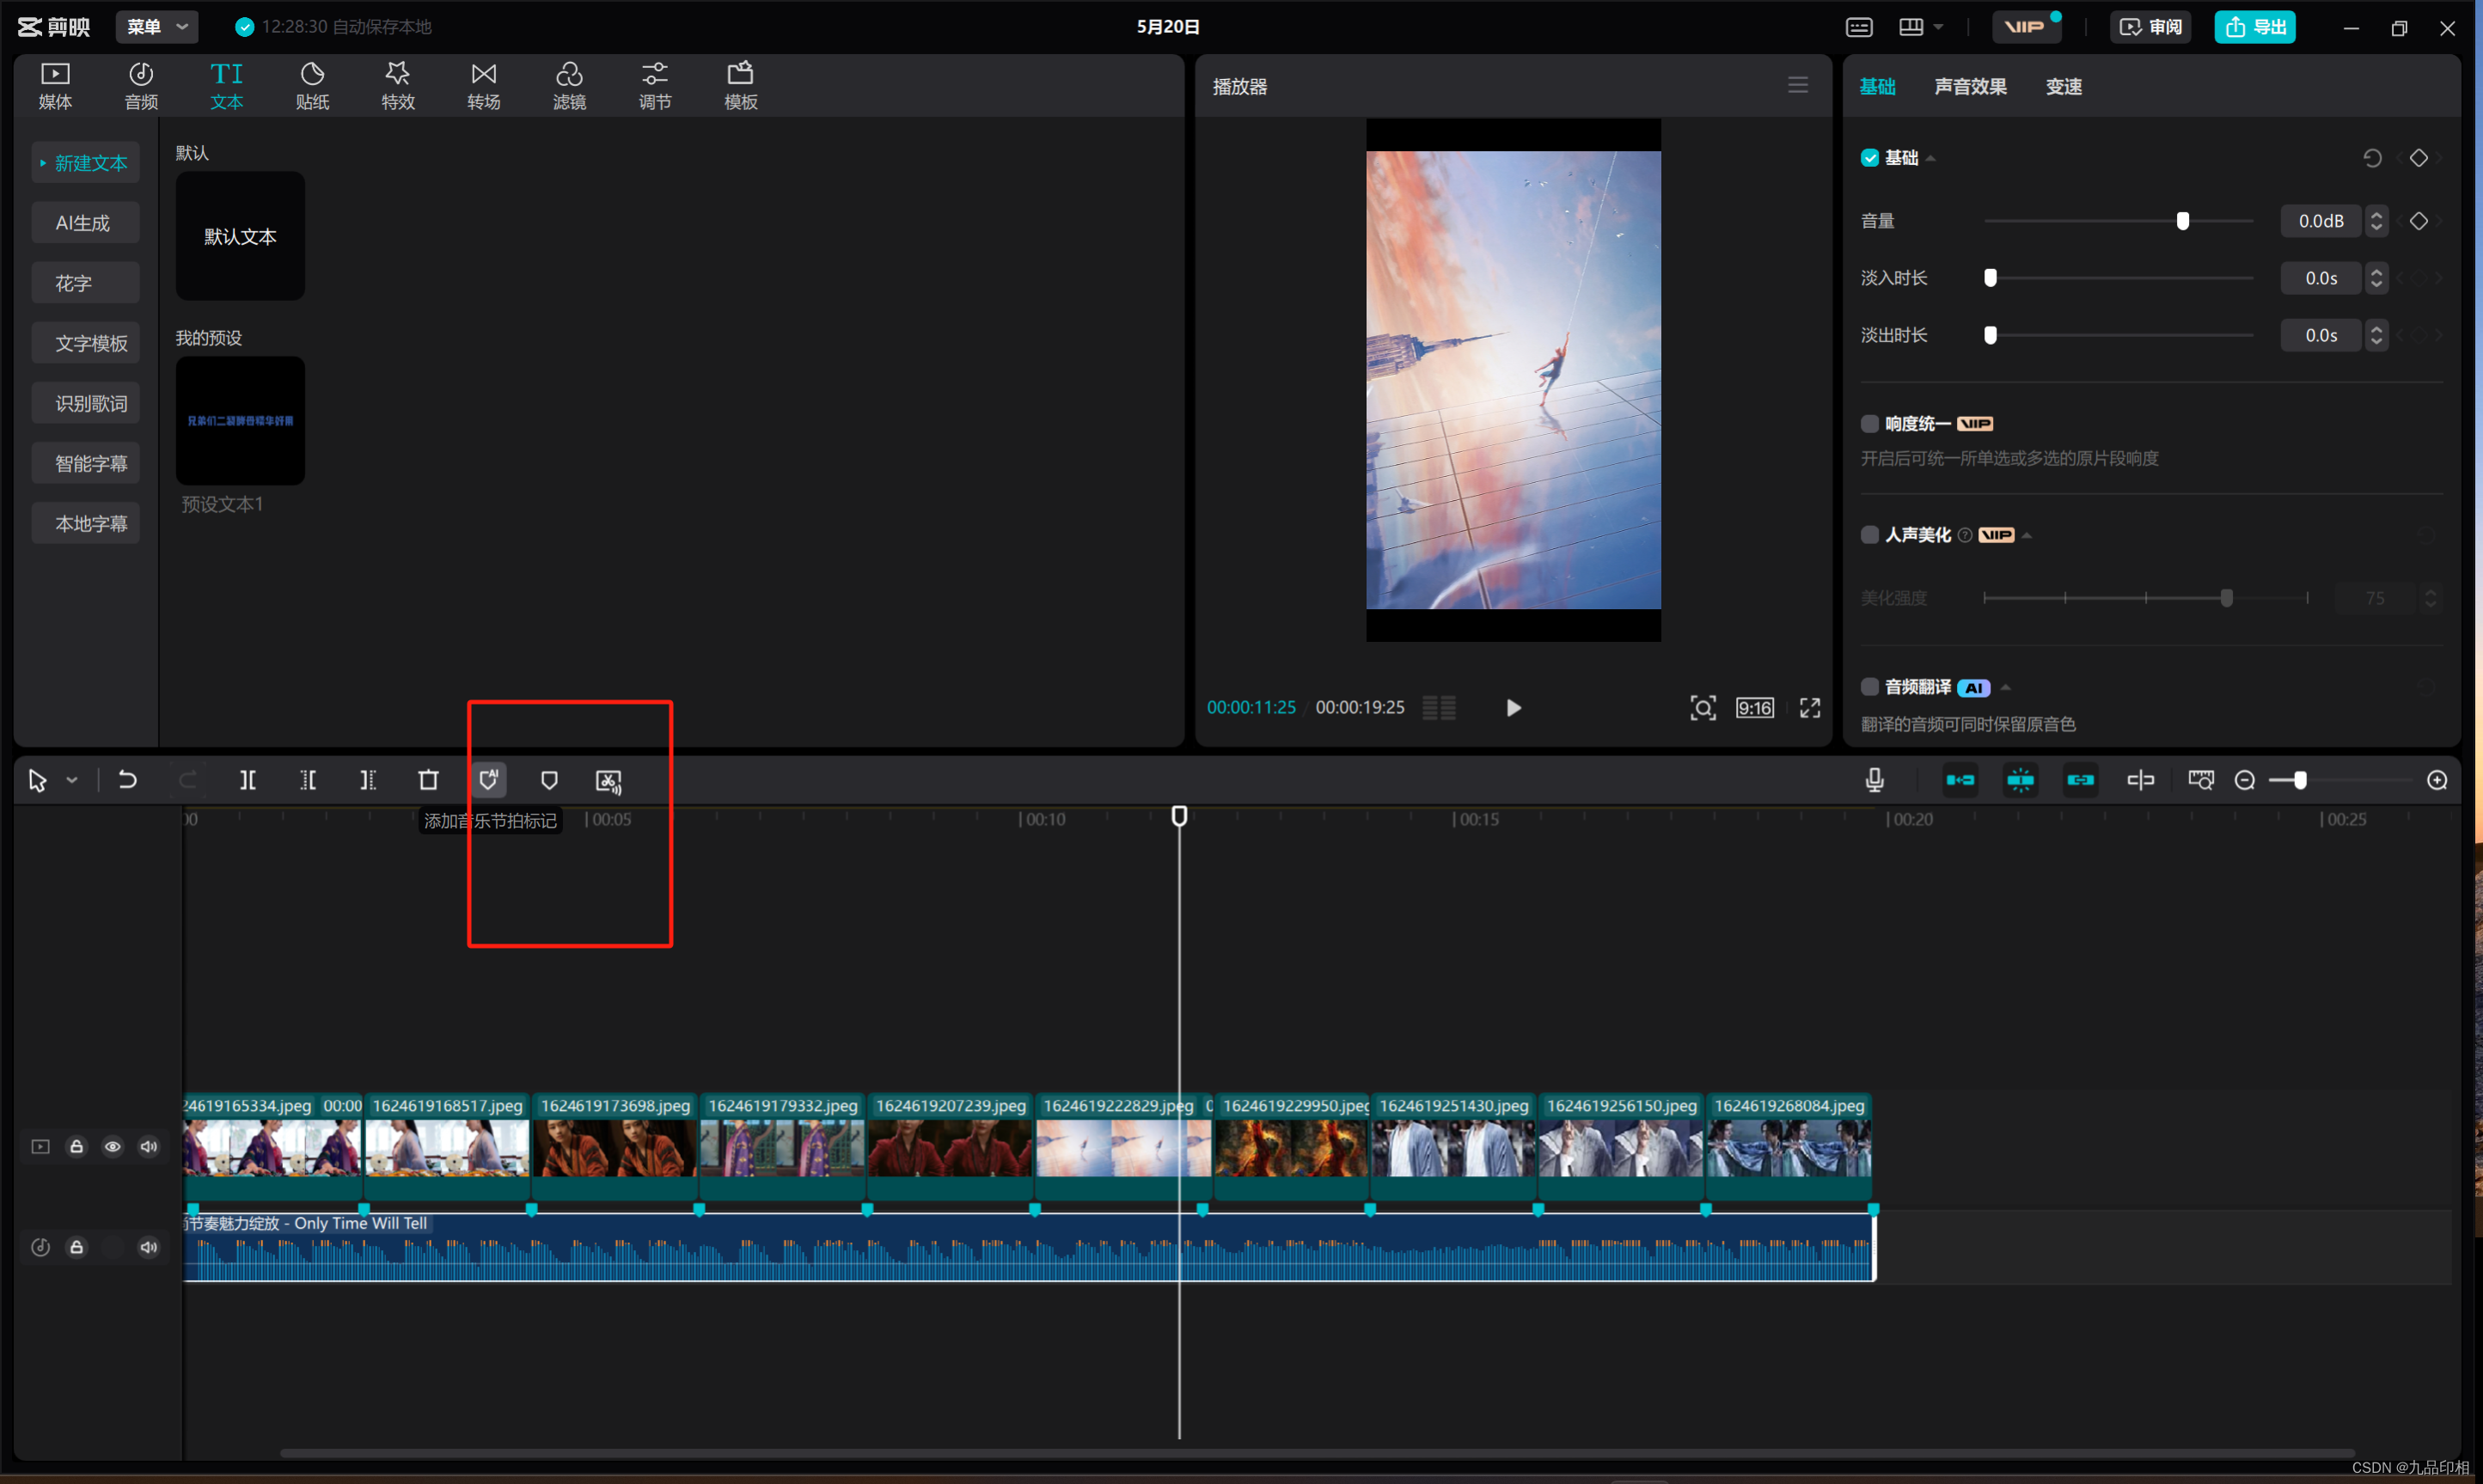Click the delete trash icon in timeline toolbar
Image resolution: width=2483 pixels, height=1484 pixels.
coord(428,780)
